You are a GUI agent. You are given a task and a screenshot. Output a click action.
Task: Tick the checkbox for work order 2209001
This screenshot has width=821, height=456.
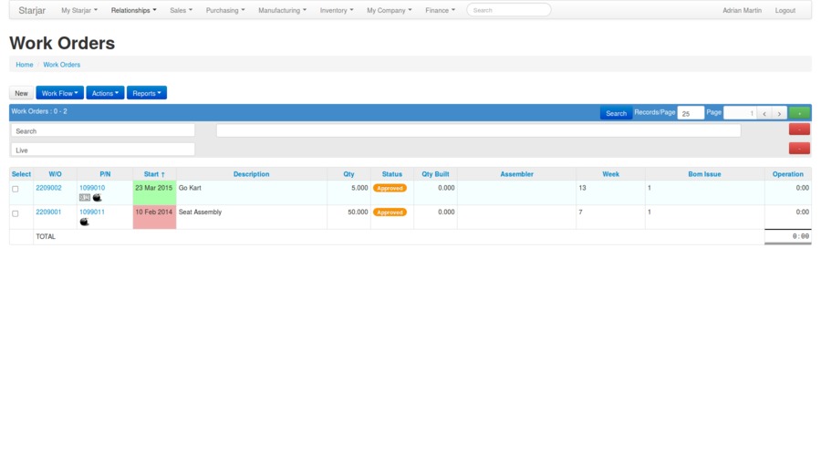[x=15, y=213]
